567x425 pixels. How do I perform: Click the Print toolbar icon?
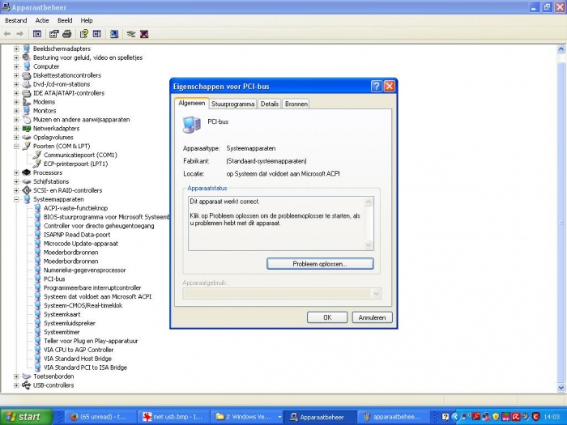[67, 34]
